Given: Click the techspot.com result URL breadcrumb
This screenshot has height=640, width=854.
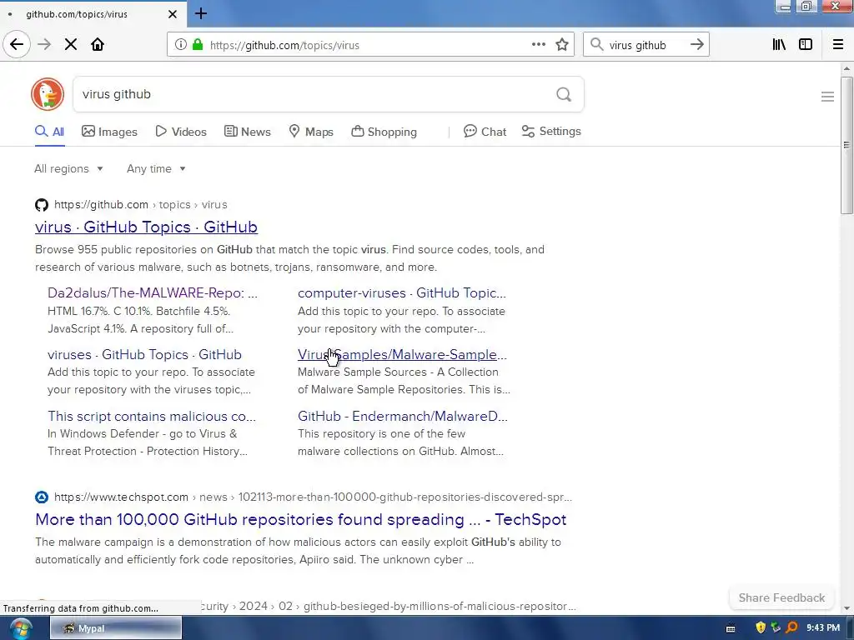Looking at the screenshot, I should [314, 497].
